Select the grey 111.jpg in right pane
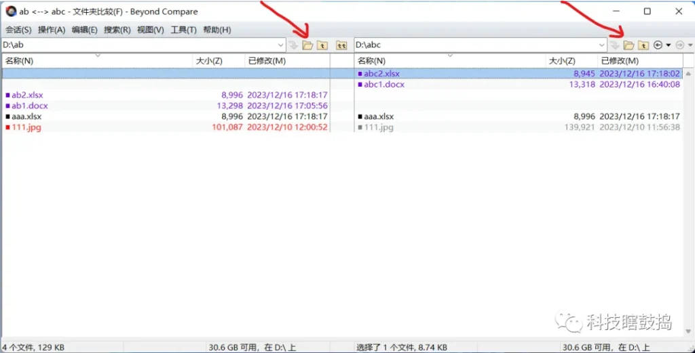 [x=379, y=127]
